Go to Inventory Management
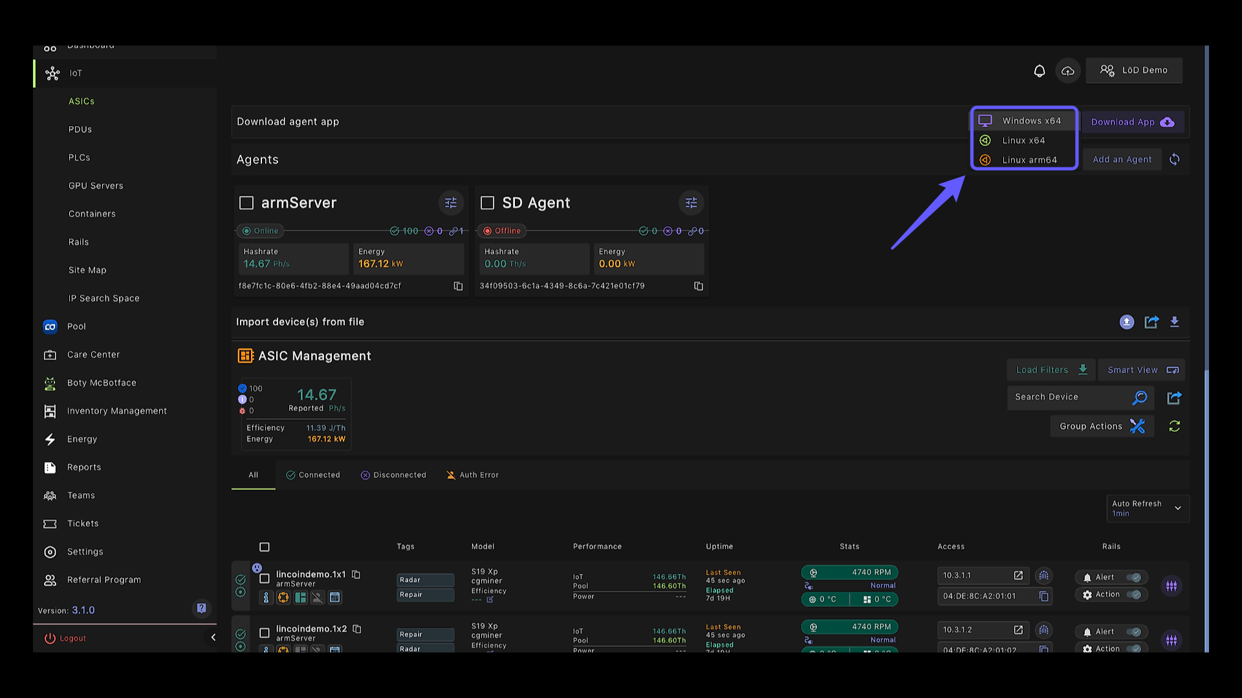Image resolution: width=1242 pixels, height=698 pixels. 117,411
